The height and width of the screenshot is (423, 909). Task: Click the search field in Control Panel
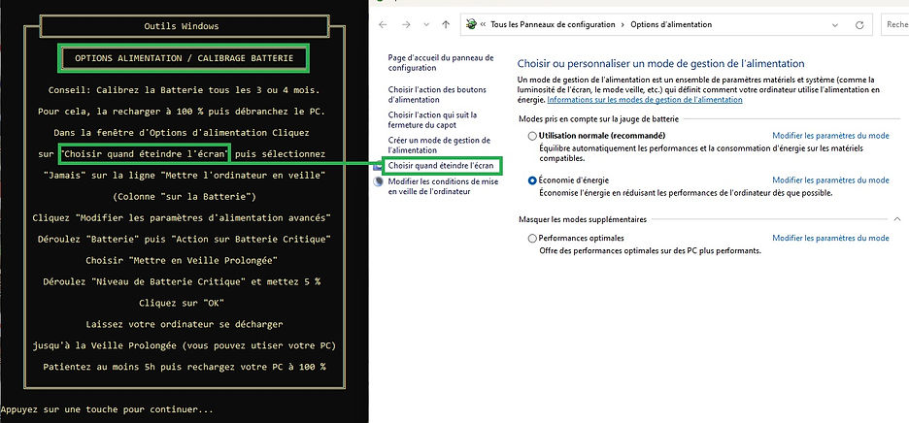click(895, 25)
